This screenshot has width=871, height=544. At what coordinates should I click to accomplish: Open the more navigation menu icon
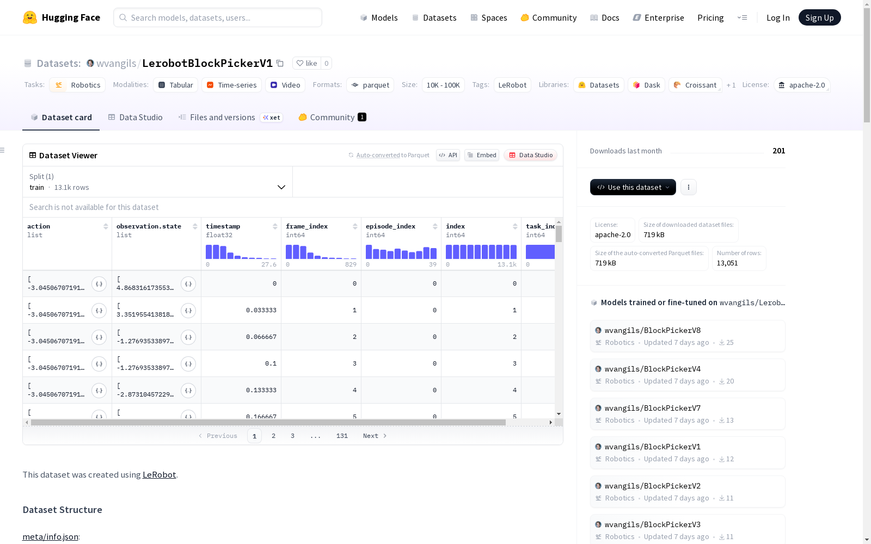point(742,17)
